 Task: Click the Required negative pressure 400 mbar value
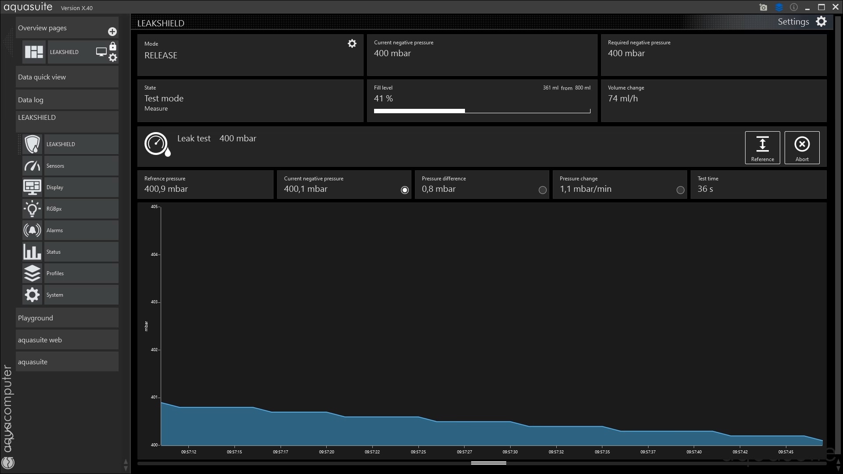pos(626,53)
